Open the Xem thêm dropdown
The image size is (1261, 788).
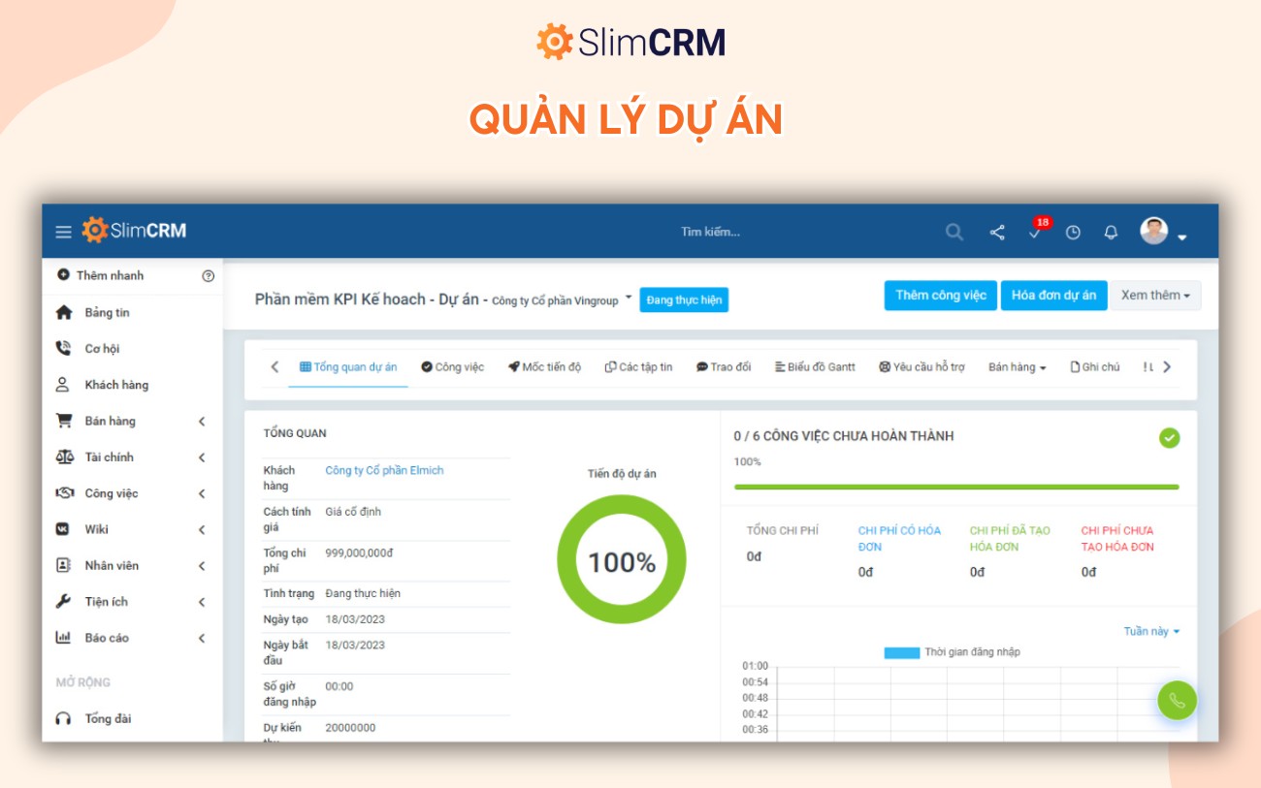[1155, 296]
